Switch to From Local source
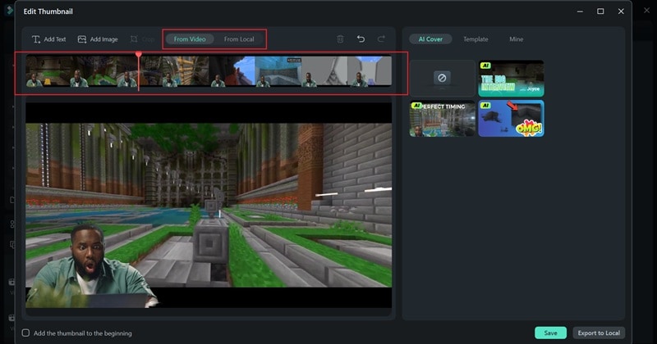This screenshot has height=344, width=657. (239, 39)
